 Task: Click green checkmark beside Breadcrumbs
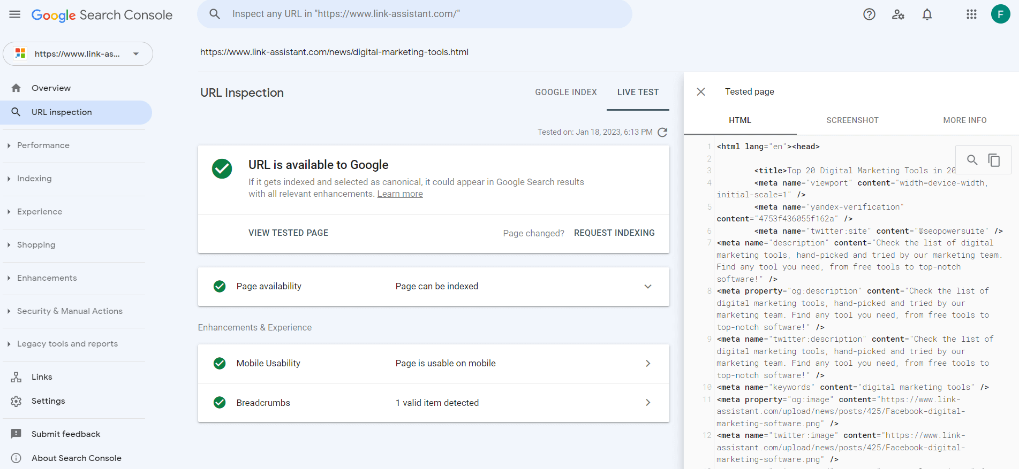coord(220,403)
